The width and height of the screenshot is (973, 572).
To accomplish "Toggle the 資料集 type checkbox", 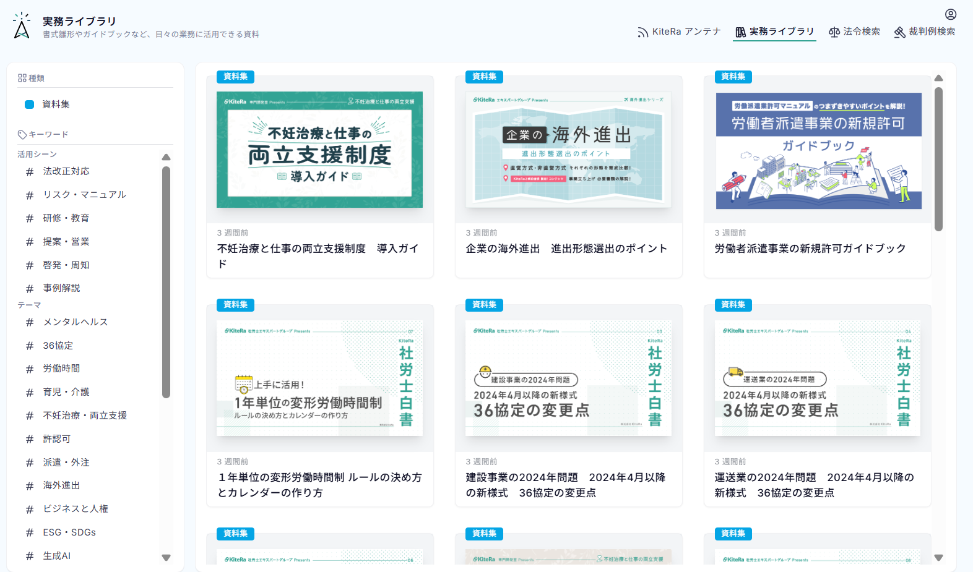I will pyautogui.click(x=29, y=105).
